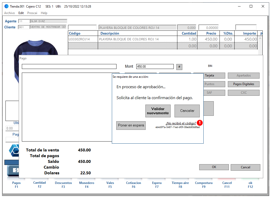The image size is (271, 198).
Task: Focus the long empty Pago text field
Action: (69, 67)
